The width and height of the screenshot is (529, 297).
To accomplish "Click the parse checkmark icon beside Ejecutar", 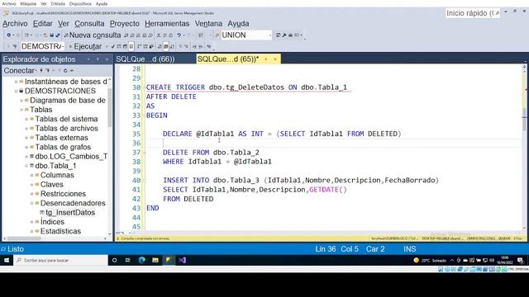I will 112,46.
